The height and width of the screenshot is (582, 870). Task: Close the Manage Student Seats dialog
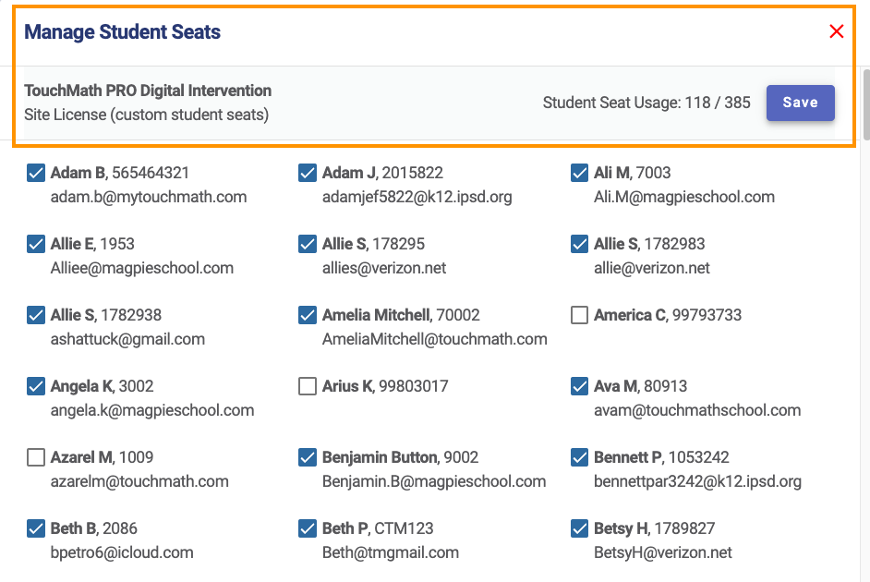(x=837, y=31)
